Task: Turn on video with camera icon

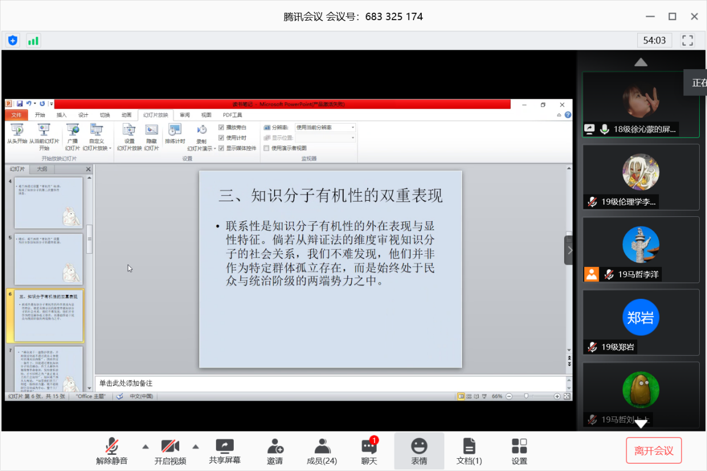Action: [x=170, y=446]
